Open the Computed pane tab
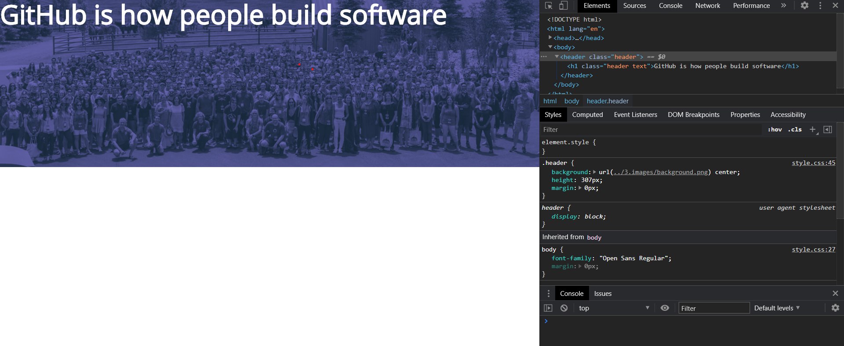Image resolution: width=844 pixels, height=346 pixels. (x=587, y=115)
